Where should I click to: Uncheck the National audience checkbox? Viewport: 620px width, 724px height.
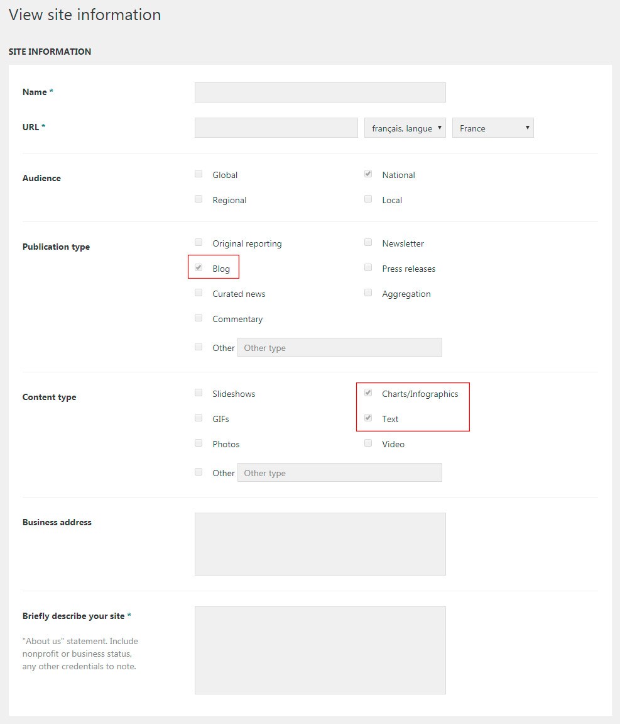368,174
